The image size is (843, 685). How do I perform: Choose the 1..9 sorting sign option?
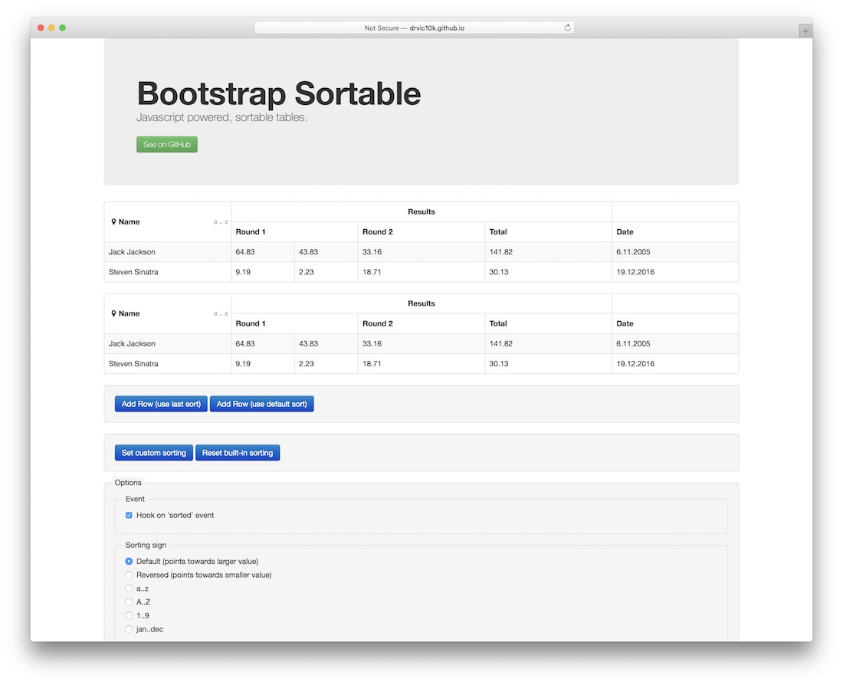(x=129, y=615)
